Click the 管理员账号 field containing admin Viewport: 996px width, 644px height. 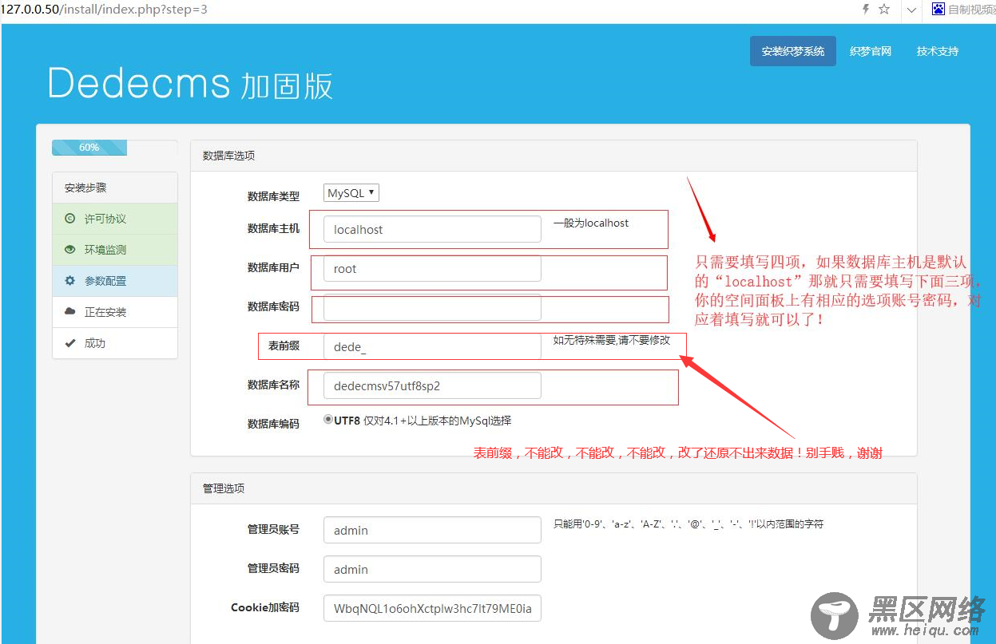(x=432, y=530)
